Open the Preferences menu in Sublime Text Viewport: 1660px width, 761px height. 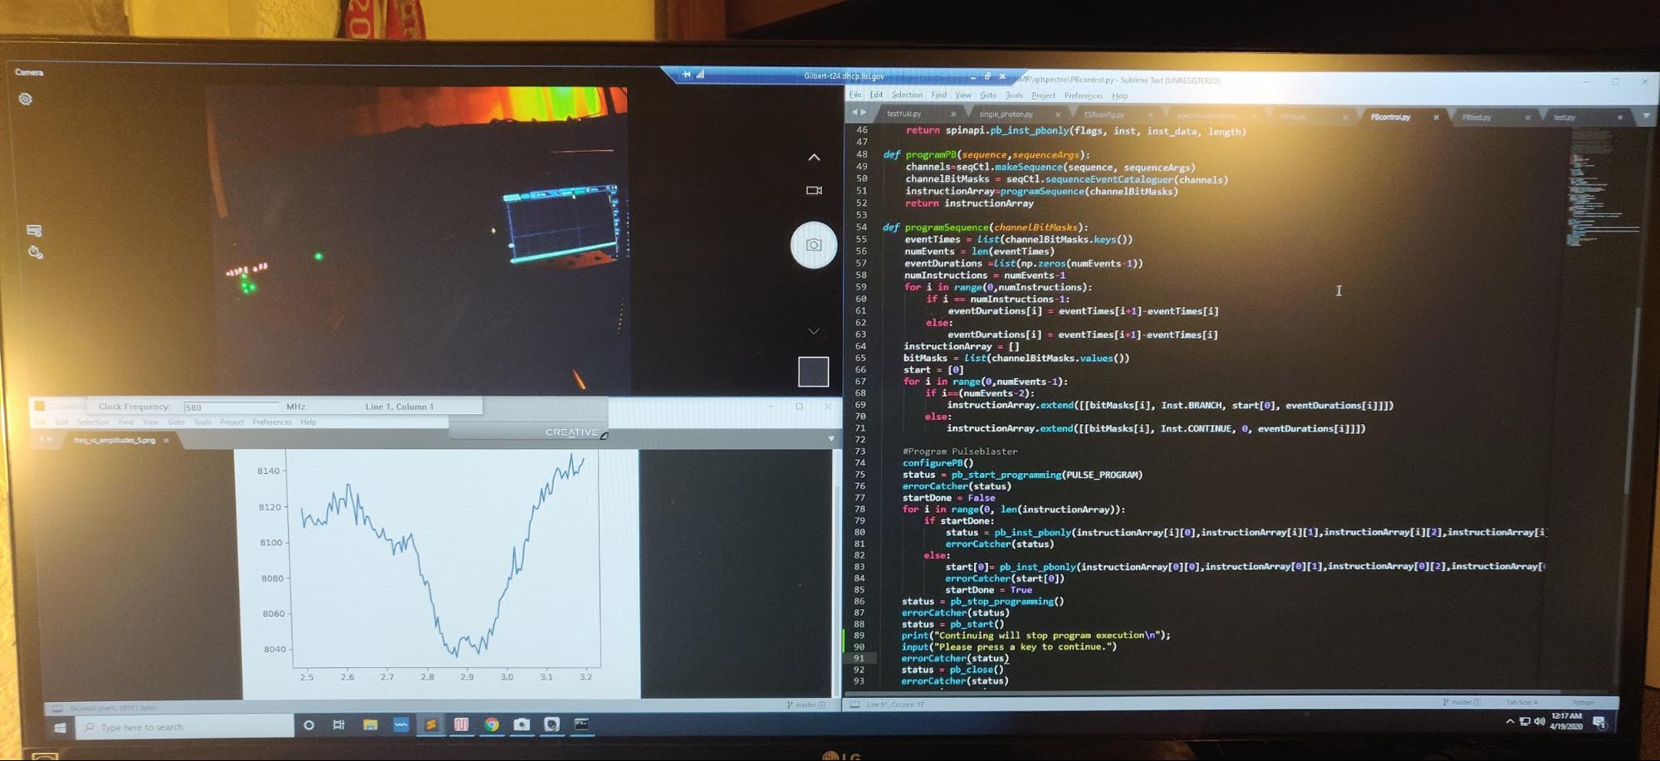point(1083,96)
